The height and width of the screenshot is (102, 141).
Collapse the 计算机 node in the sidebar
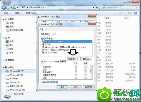point(3,68)
